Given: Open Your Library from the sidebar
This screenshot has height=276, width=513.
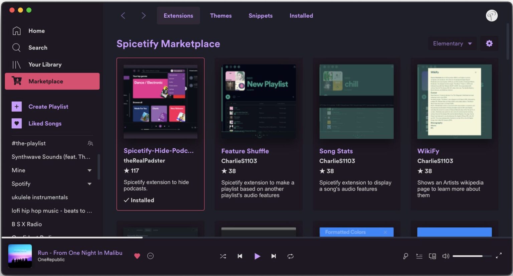Looking at the screenshot, I should coord(45,64).
